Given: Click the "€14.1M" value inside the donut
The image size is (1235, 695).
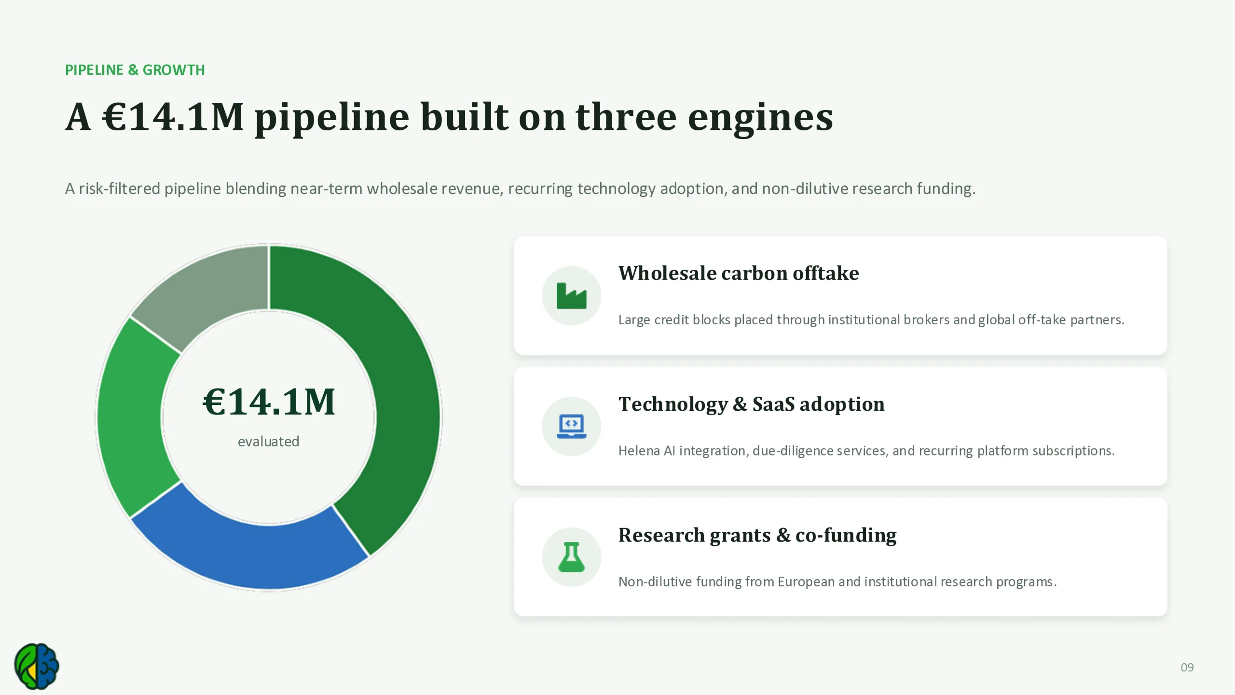Looking at the screenshot, I should [269, 402].
